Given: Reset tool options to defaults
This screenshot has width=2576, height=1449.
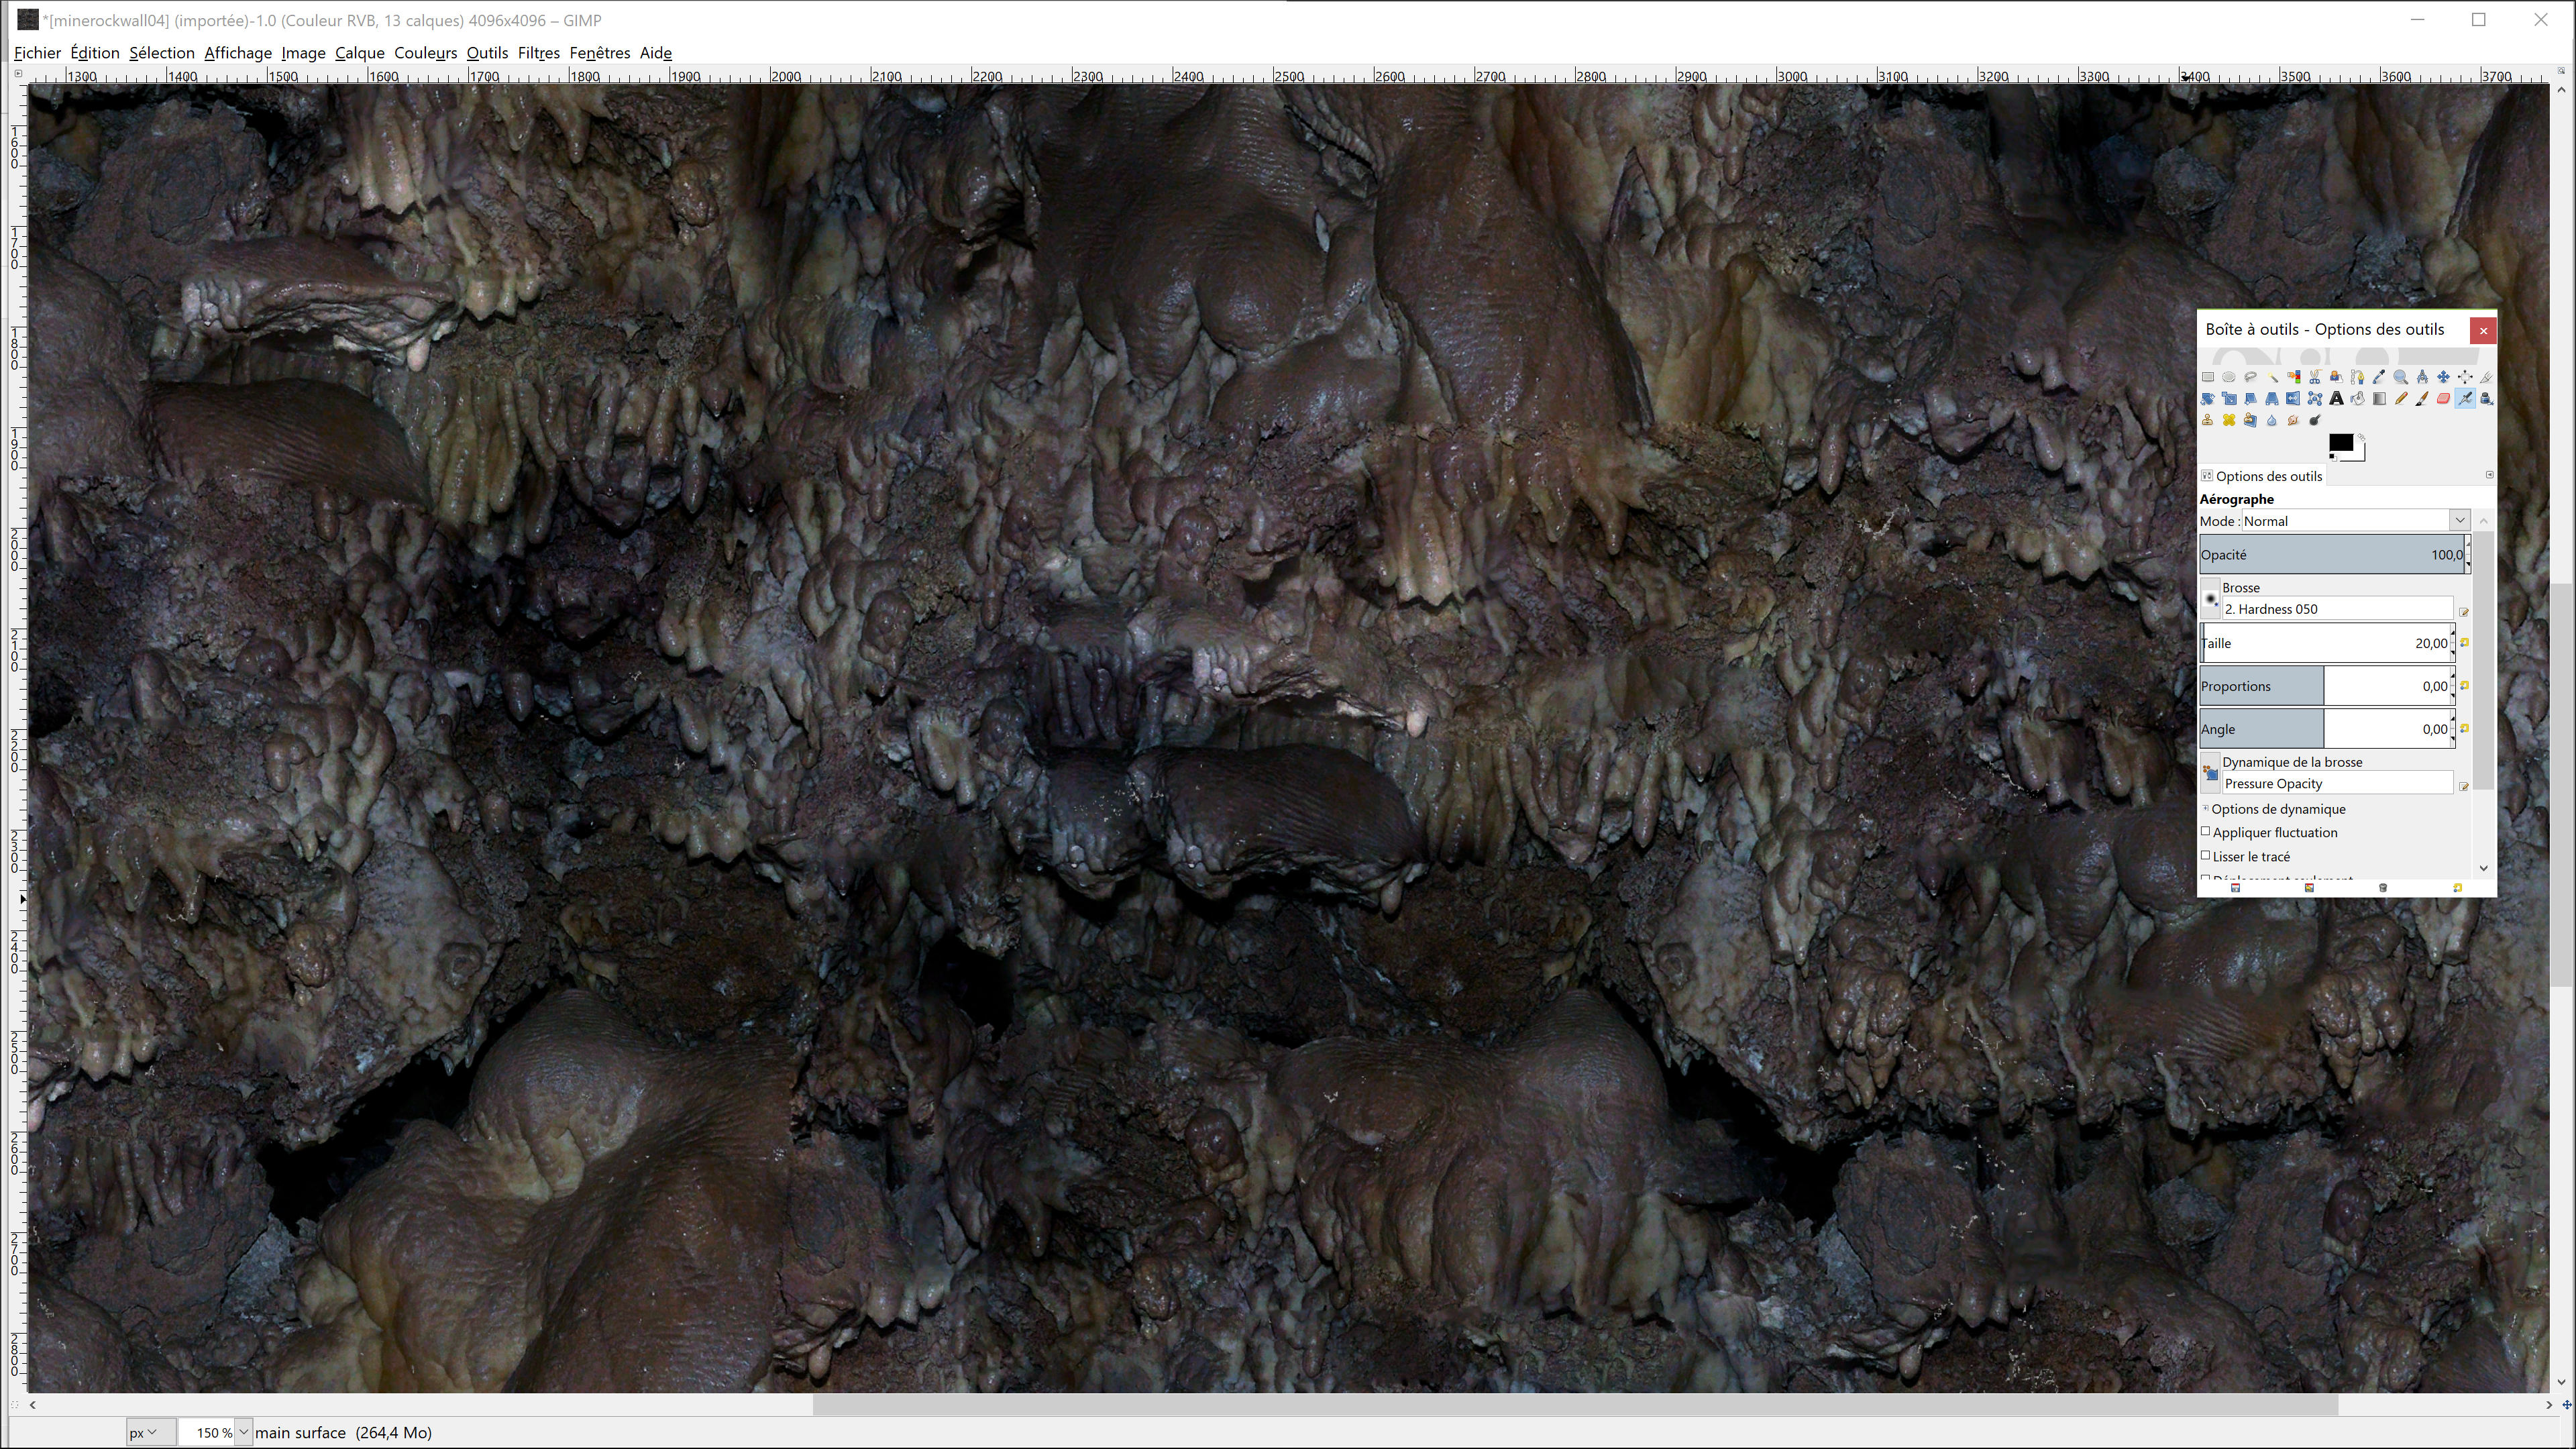Looking at the screenshot, I should tap(2457, 887).
